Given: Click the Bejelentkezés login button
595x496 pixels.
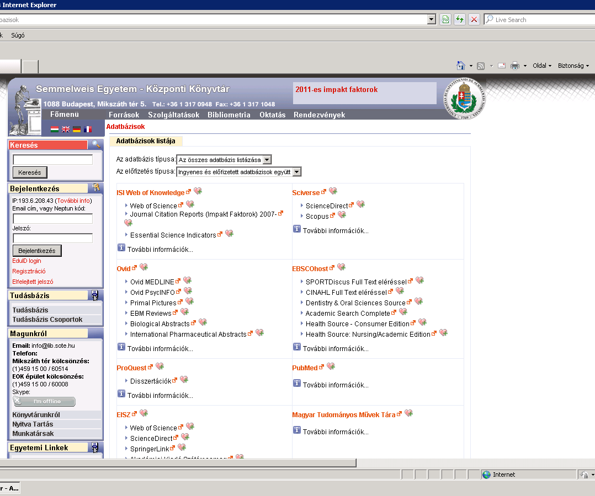Looking at the screenshot, I should coord(37,251).
